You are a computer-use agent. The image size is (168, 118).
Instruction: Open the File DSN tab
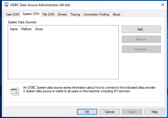pyautogui.click(x=48, y=14)
